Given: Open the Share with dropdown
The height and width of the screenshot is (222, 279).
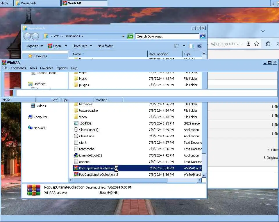Looking at the screenshot, I should pos(82,46).
